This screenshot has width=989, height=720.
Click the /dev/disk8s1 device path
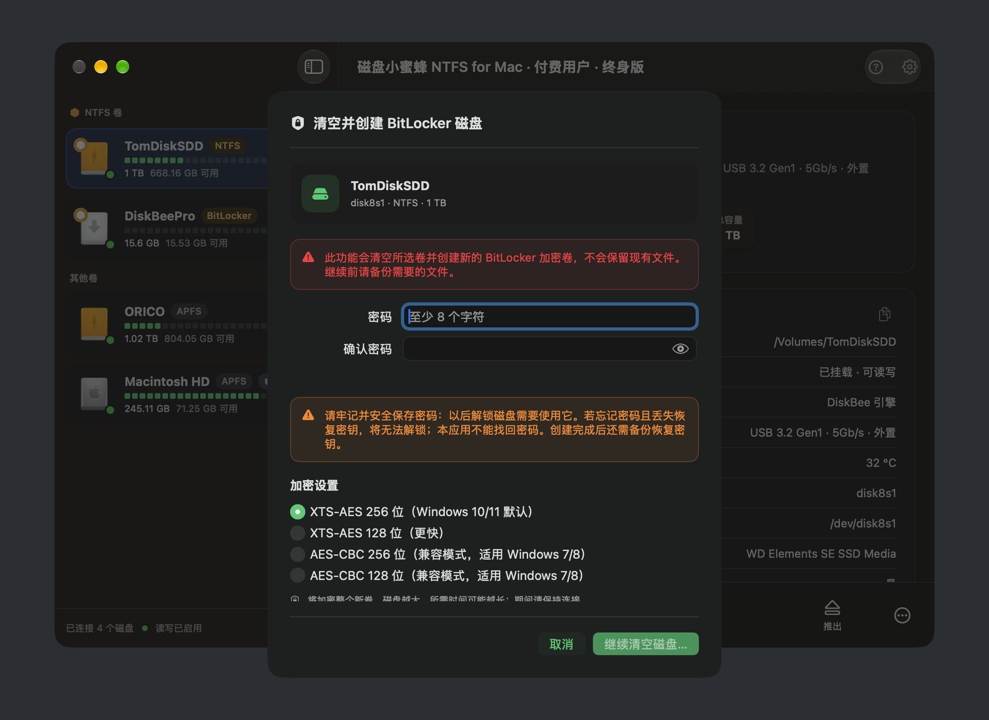[x=863, y=523]
